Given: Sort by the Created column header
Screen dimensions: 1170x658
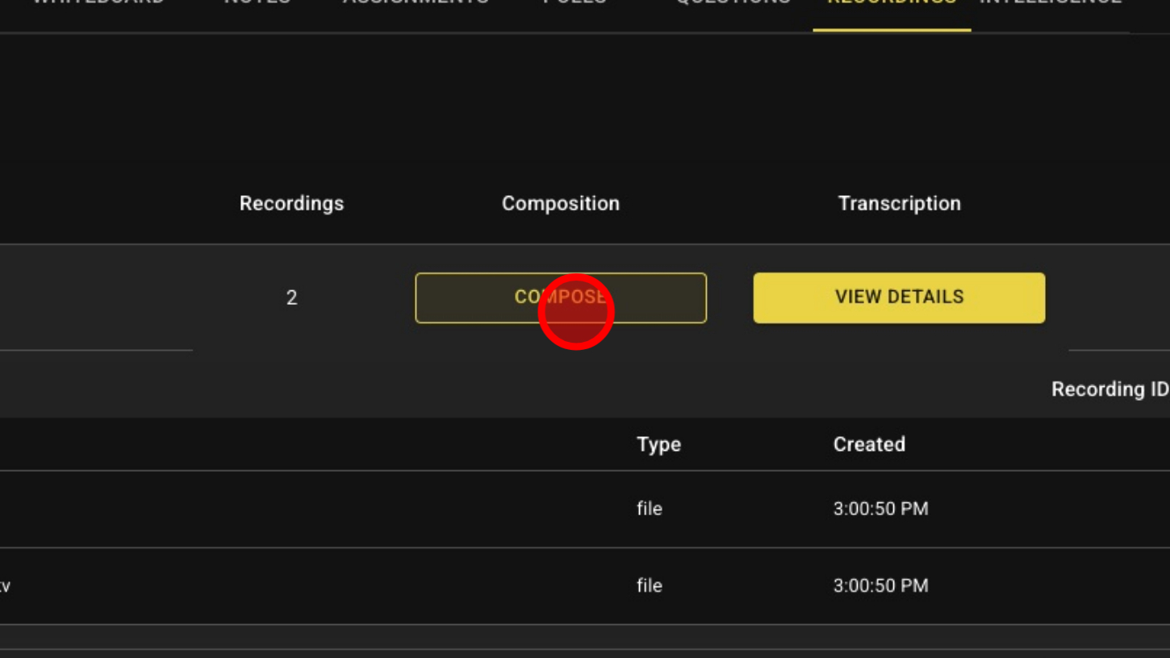Looking at the screenshot, I should click(x=869, y=444).
